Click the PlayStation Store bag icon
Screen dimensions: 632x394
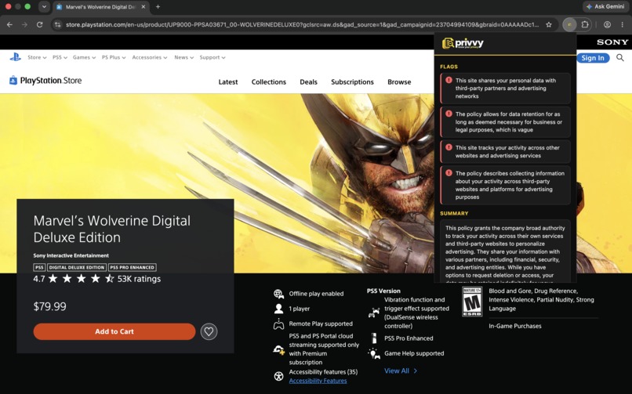(13, 81)
